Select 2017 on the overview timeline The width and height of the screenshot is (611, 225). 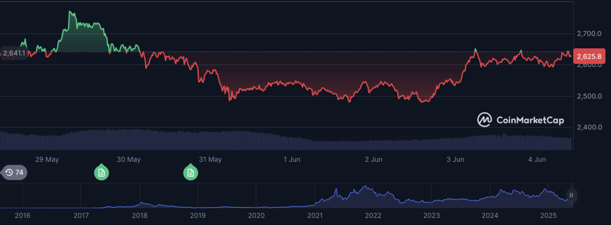tap(81, 215)
